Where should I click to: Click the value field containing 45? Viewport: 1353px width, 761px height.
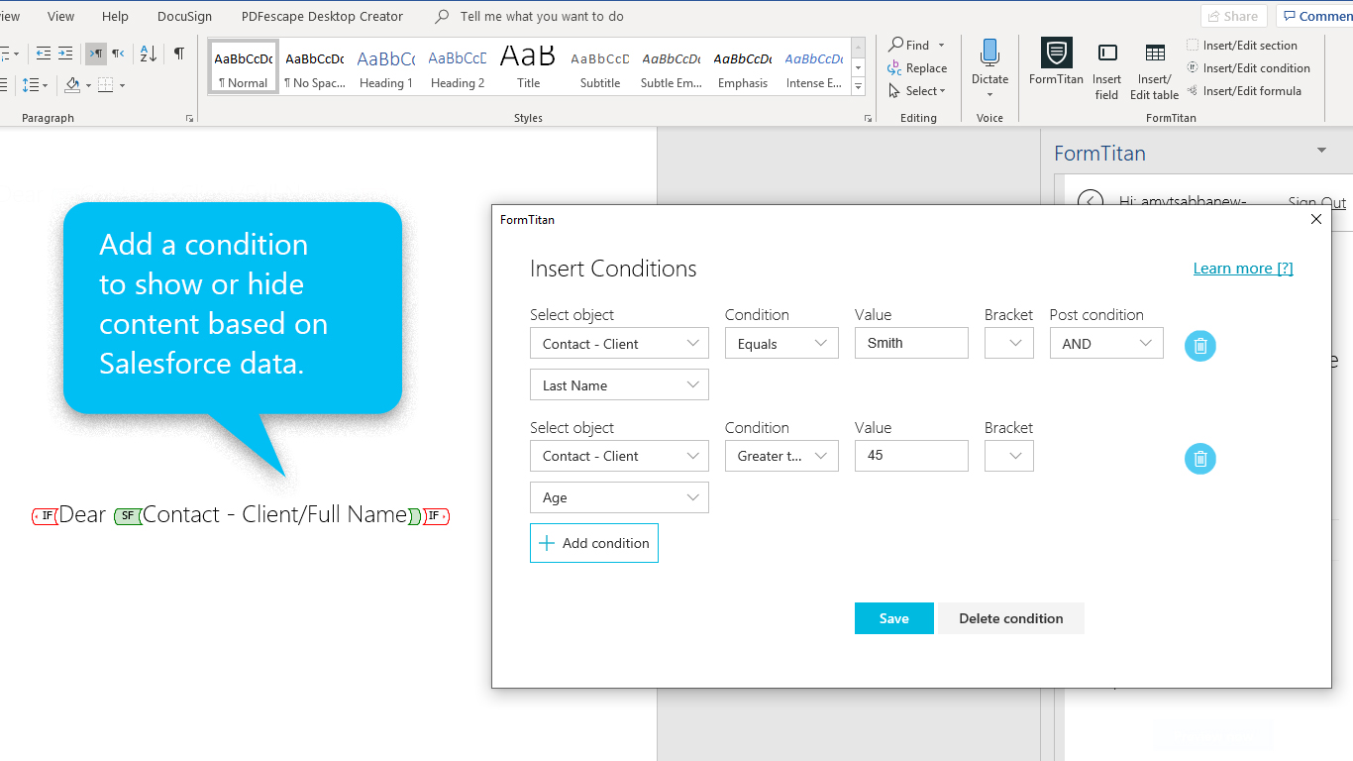coord(911,456)
